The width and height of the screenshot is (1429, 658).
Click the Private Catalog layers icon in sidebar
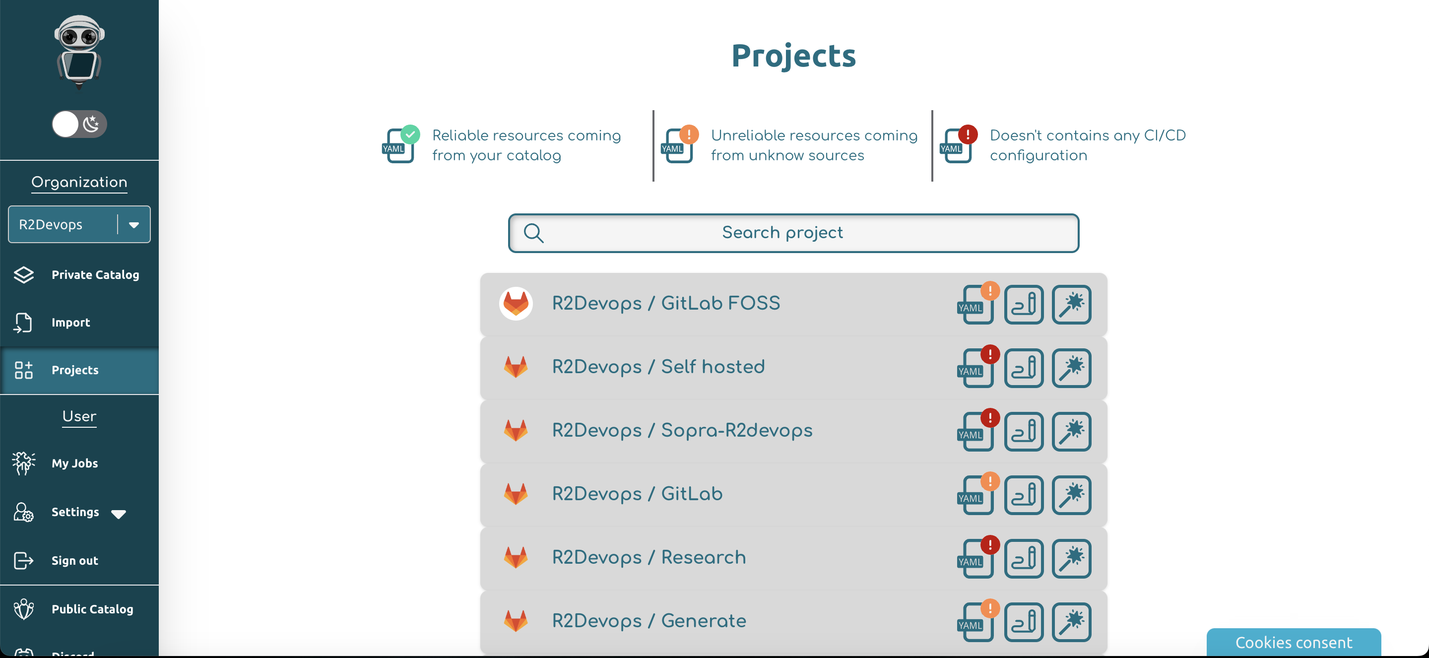pyautogui.click(x=23, y=274)
